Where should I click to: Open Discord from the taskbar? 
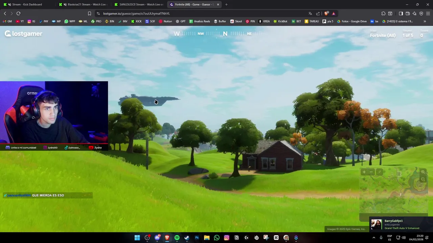[x=157, y=238]
